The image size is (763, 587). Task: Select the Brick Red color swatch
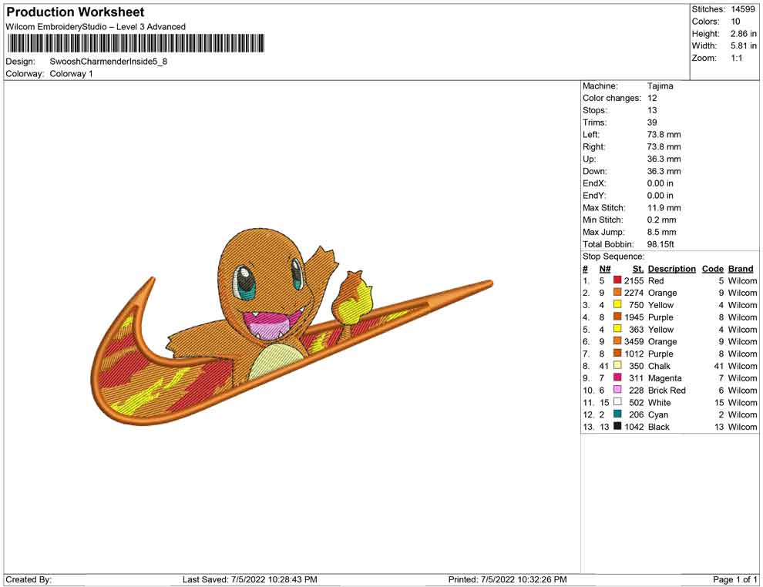[x=617, y=390]
